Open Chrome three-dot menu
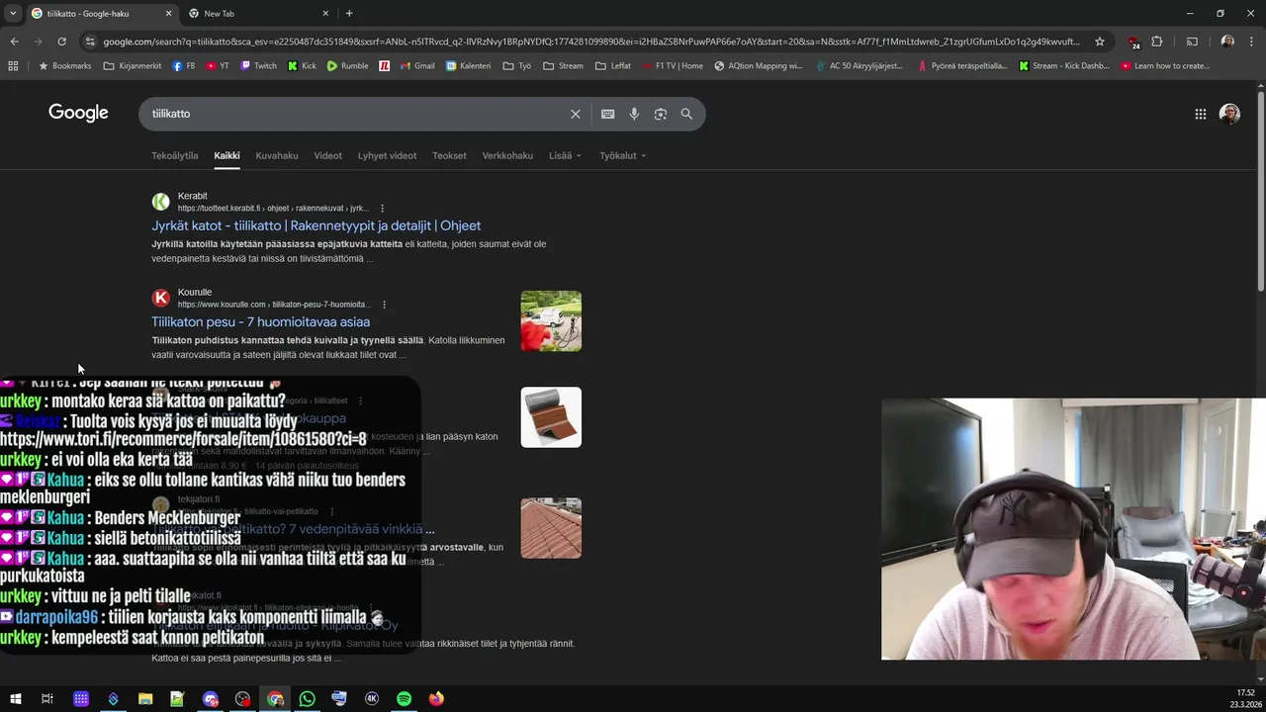 pos(1251,42)
